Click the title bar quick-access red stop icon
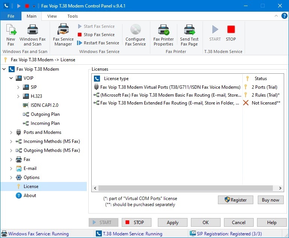 click(27, 6)
